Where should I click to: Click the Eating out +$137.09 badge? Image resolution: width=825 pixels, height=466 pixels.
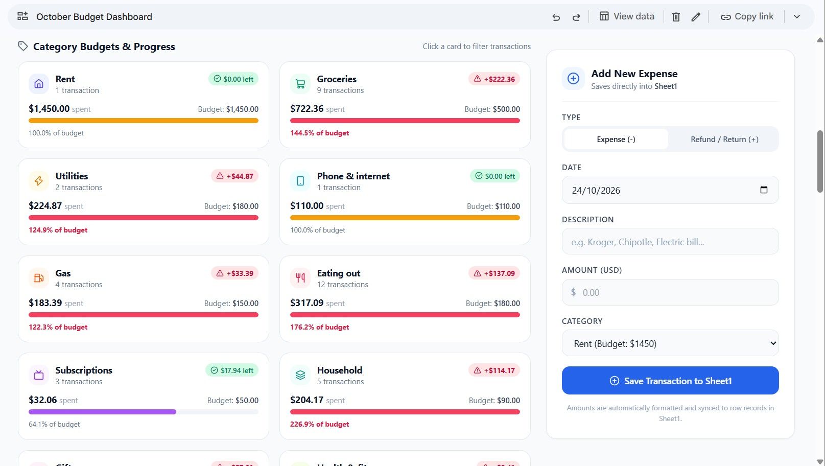(494, 273)
